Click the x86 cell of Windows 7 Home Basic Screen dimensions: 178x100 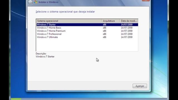click(105, 28)
